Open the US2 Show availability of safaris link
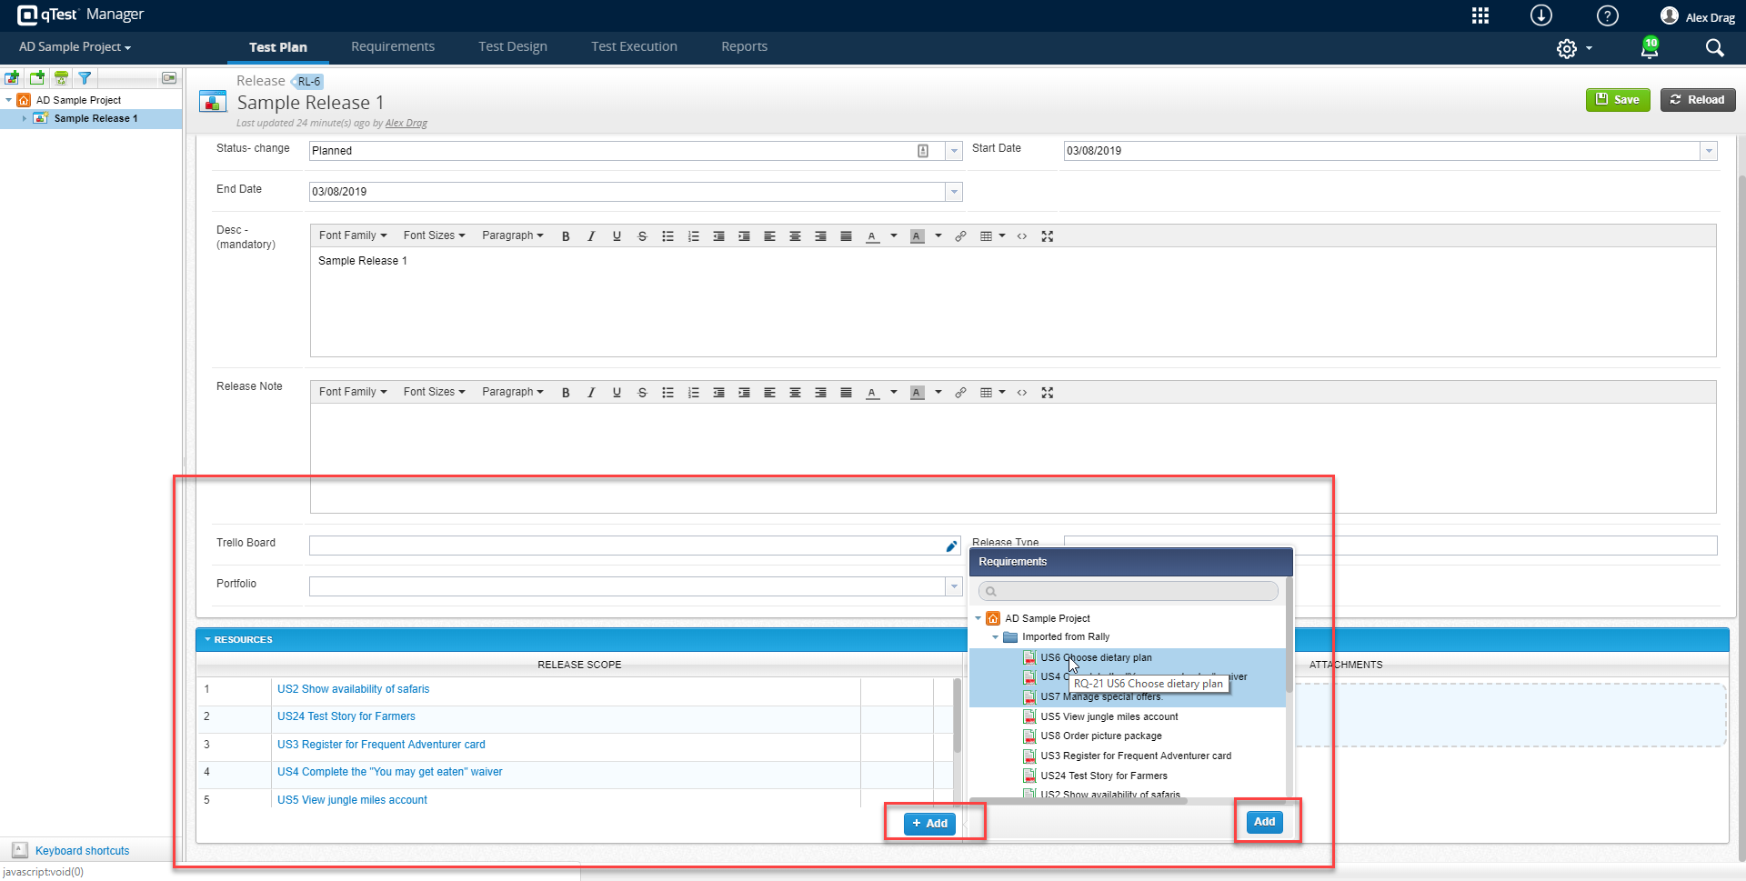The height and width of the screenshot is (881, 1746). pos(353,689)
